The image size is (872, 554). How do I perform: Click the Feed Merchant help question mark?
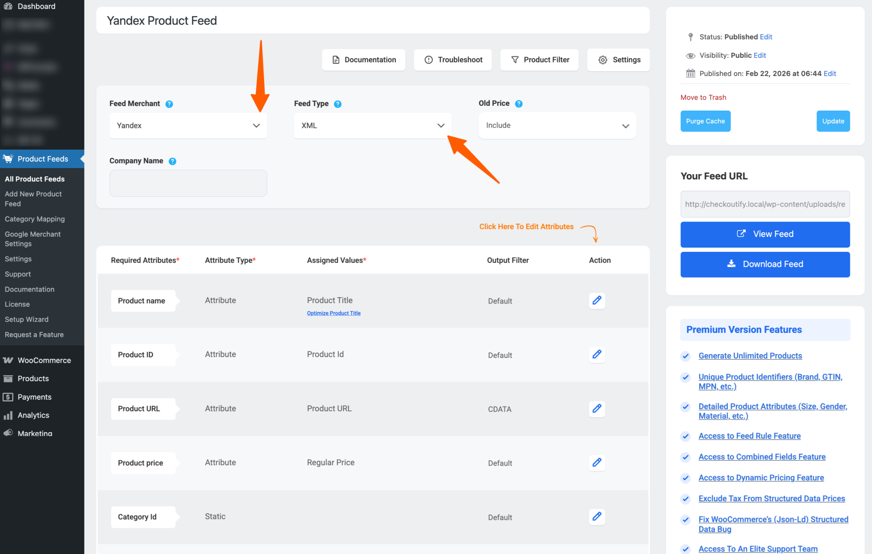click(169, 104)
